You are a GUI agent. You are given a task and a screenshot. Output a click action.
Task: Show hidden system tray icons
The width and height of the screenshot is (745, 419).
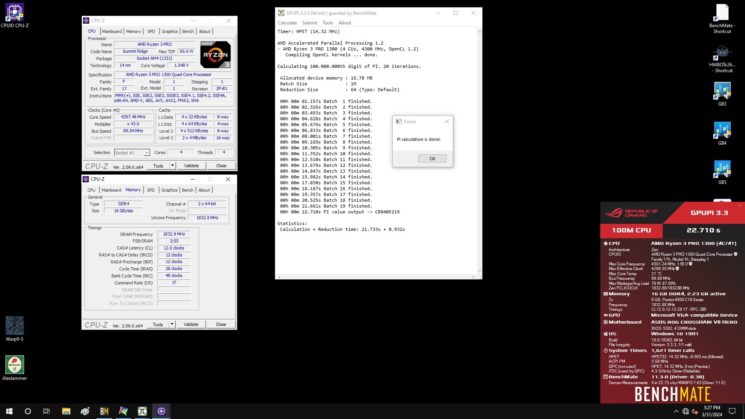tap(676, 411)
